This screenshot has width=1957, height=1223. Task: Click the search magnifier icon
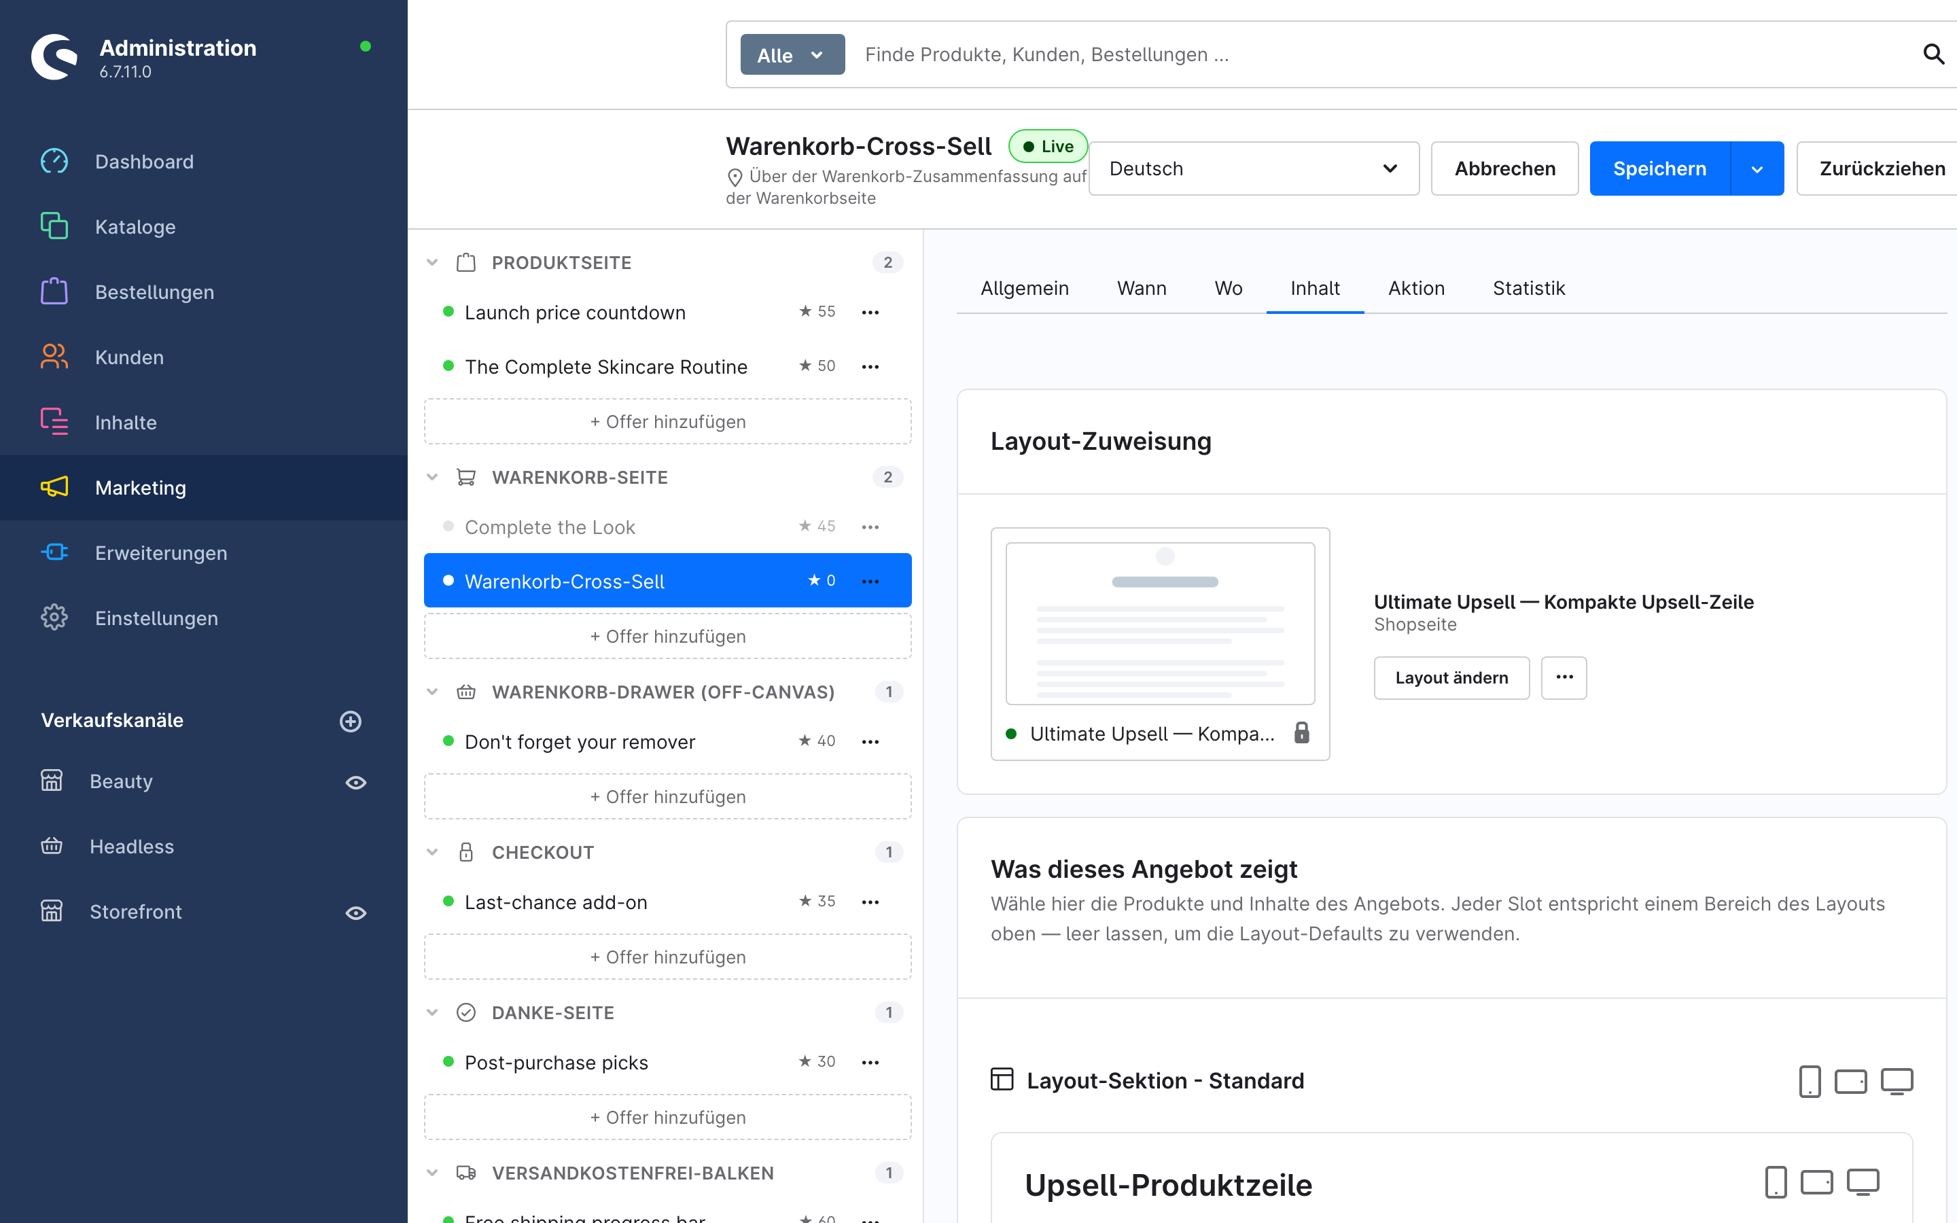click(x=1933, y=54)
